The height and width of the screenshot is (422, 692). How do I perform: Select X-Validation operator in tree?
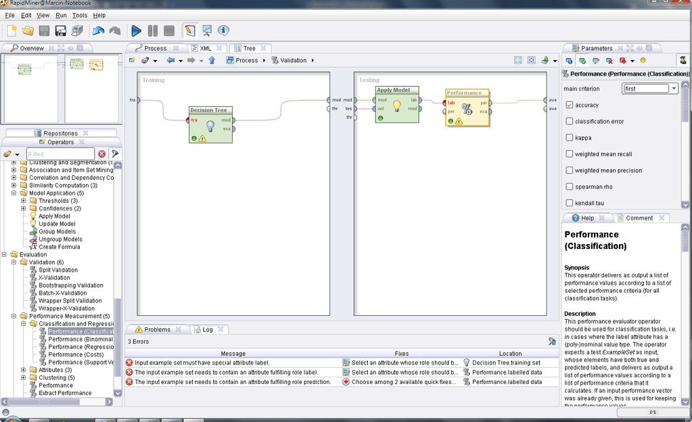coord(54,278)
